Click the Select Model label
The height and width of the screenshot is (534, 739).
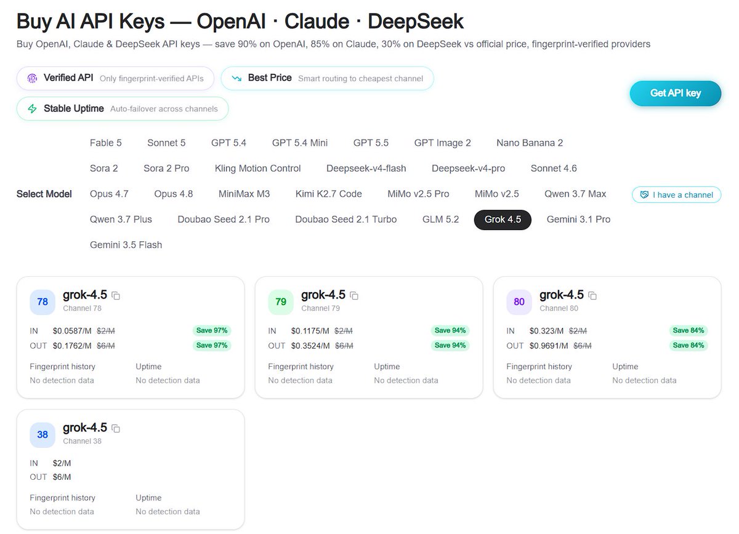coord(44,194)
